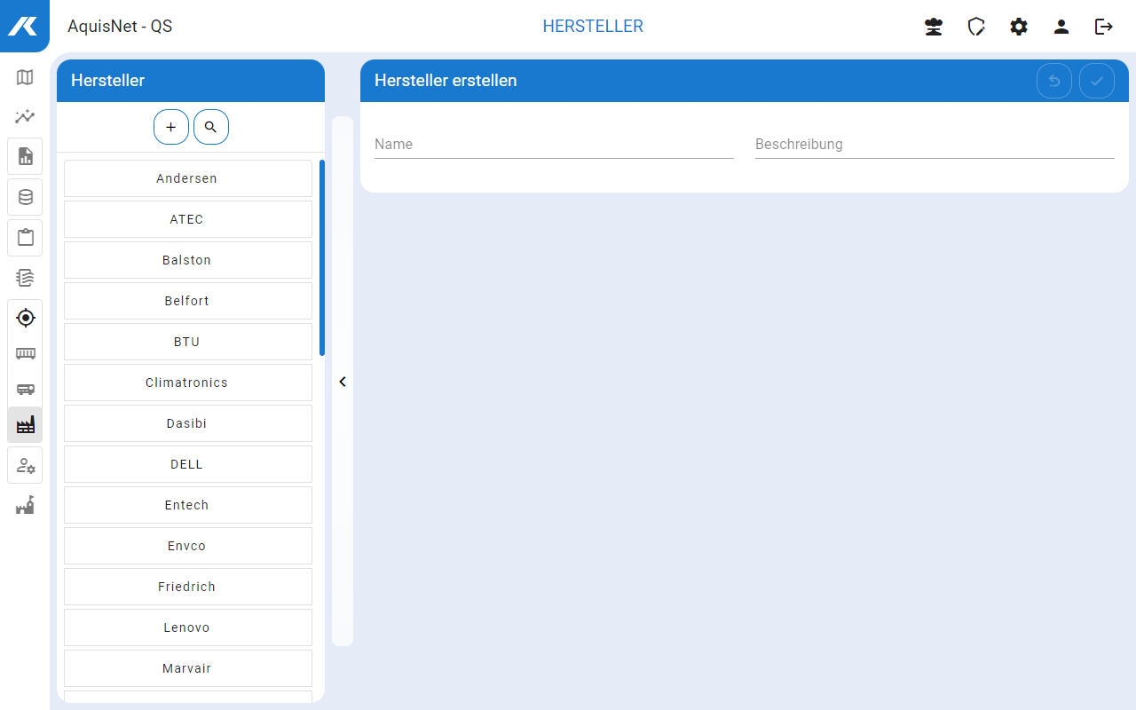Open the user profile icon
Image resolution: width=1136 pixels, height=710 pixels.
pos(1061,27)
